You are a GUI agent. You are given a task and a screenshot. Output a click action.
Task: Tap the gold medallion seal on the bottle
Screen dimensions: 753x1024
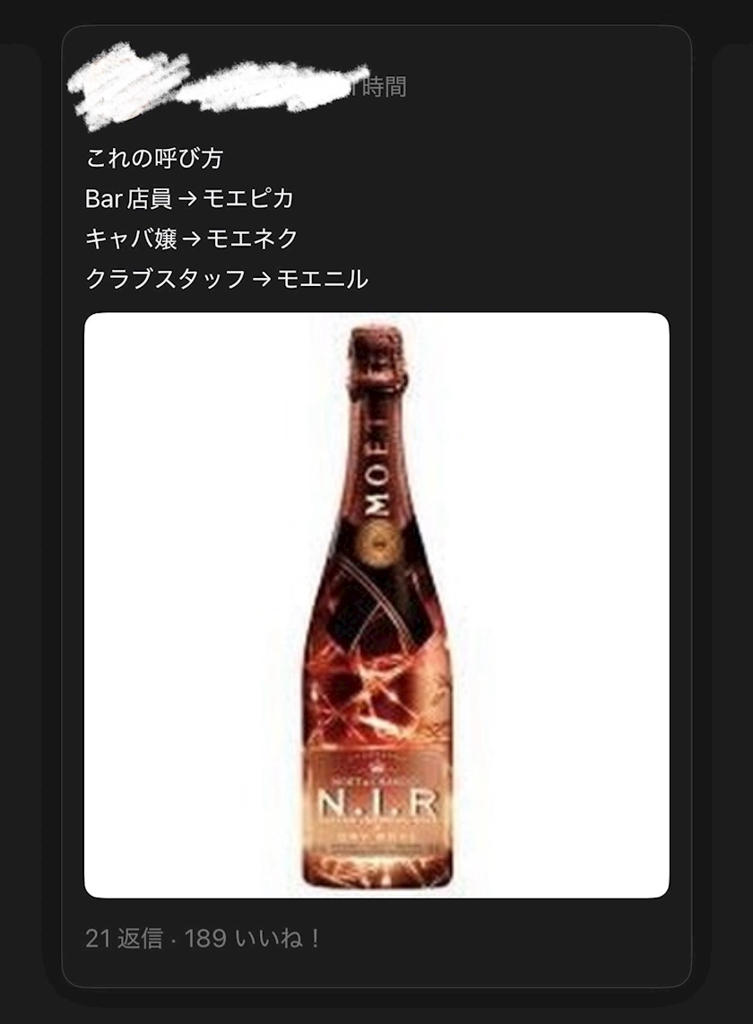tap(376, 542)
